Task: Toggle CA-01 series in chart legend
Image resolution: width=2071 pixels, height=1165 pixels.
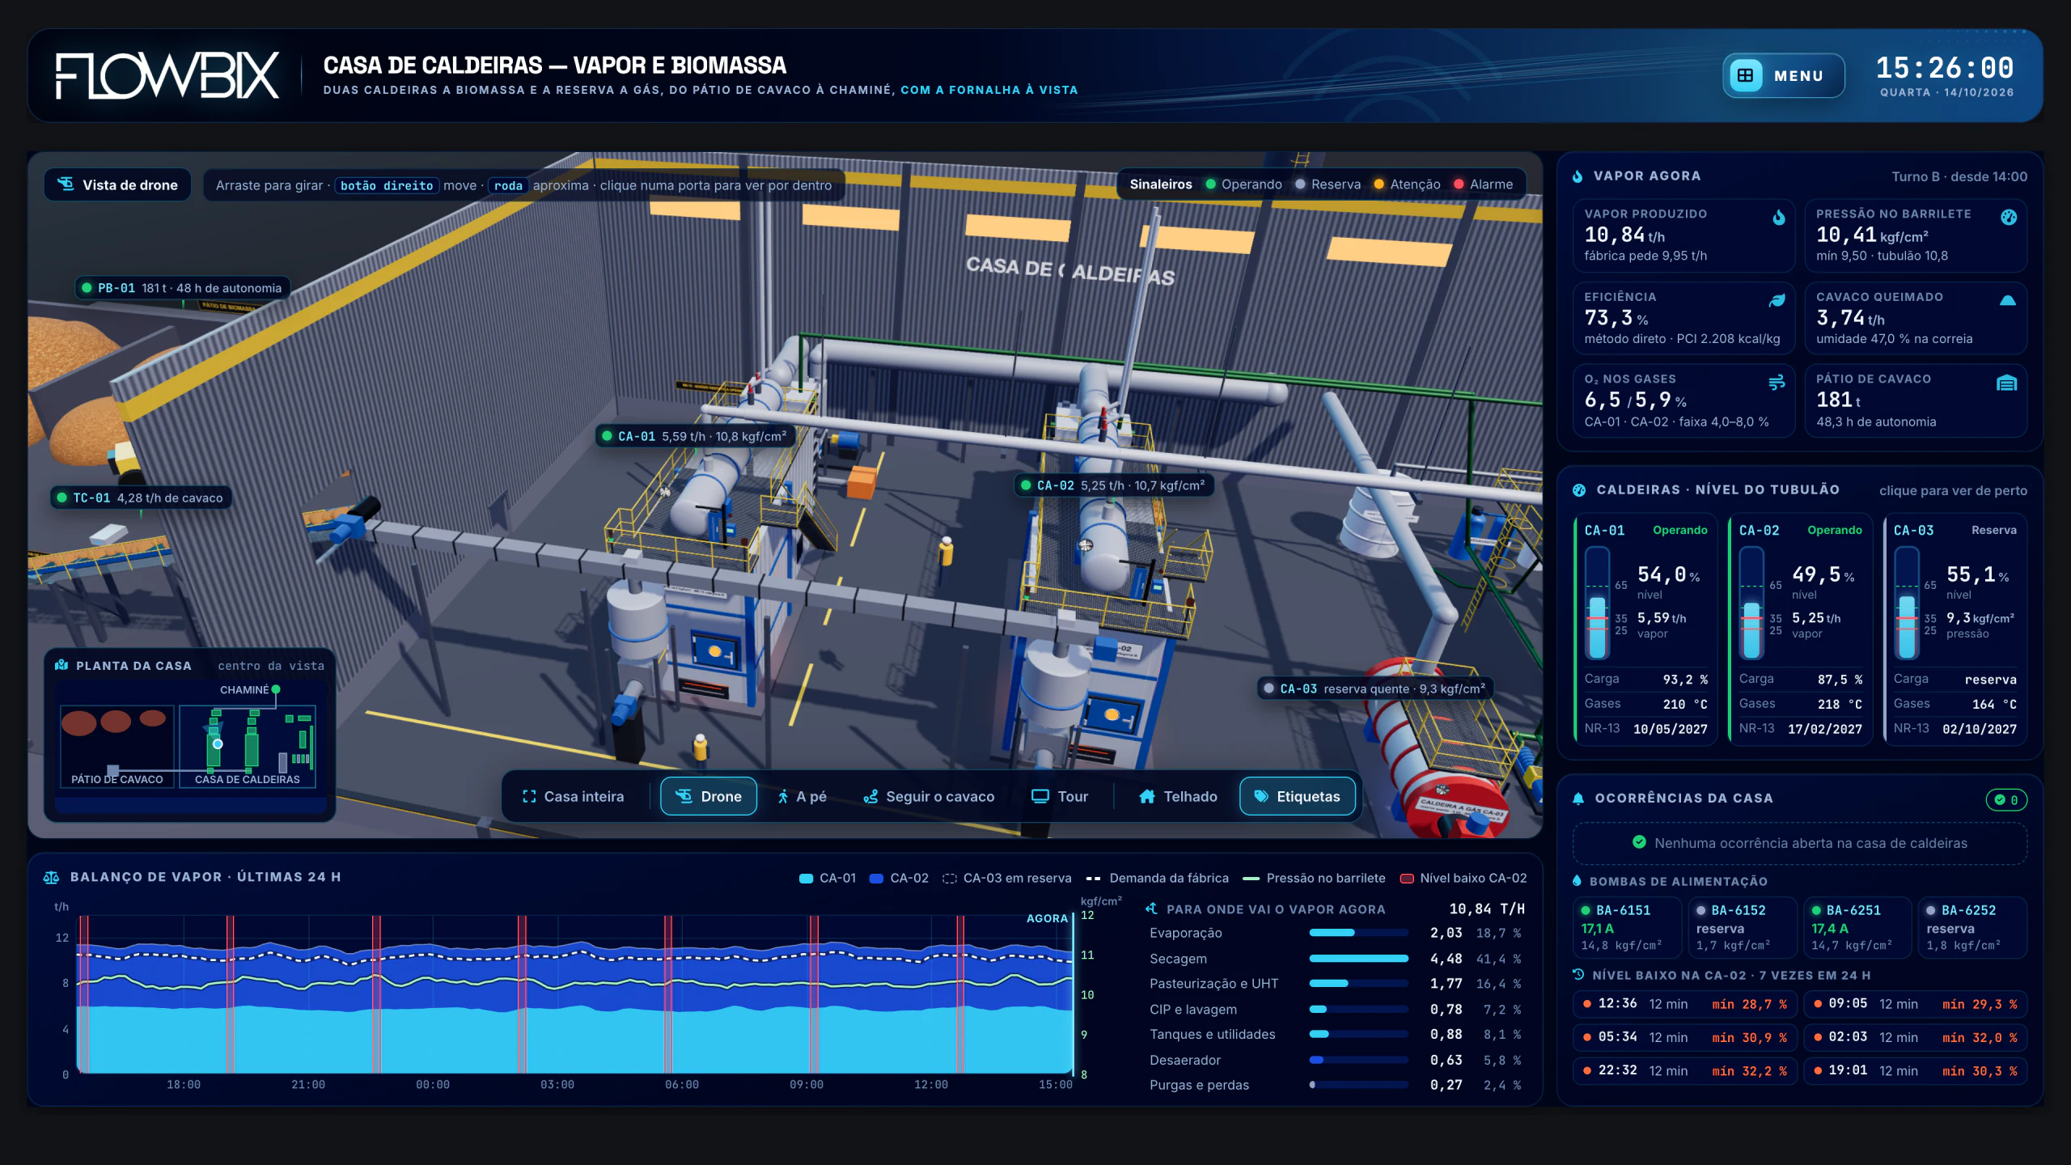Action: point(827,879)
